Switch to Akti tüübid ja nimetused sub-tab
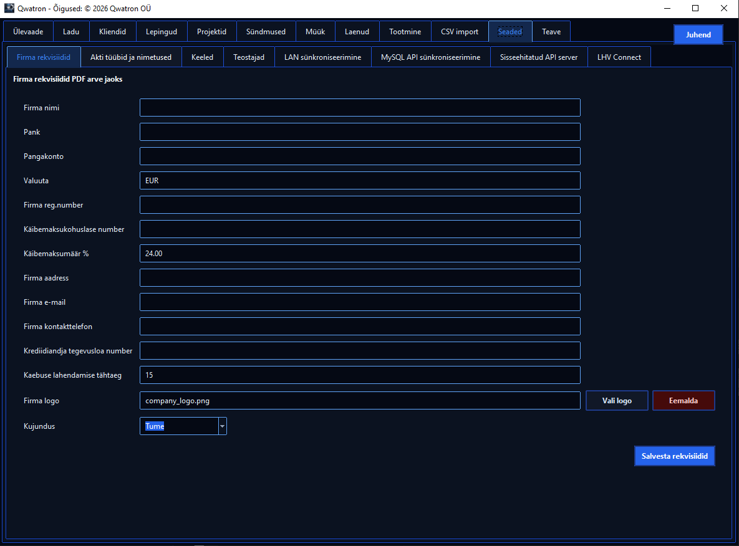The image size is (739, 546). point(131,57)
